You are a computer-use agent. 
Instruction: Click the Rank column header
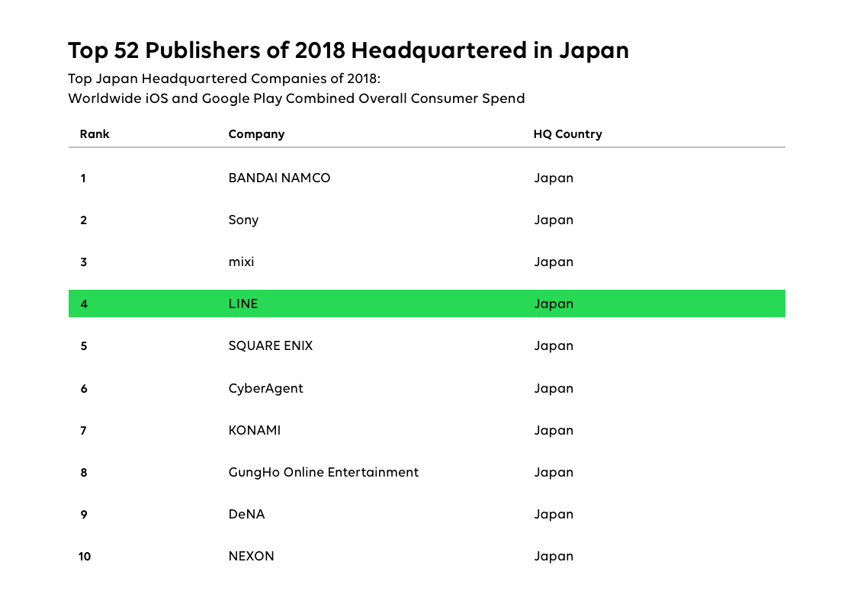pos(95,134)
